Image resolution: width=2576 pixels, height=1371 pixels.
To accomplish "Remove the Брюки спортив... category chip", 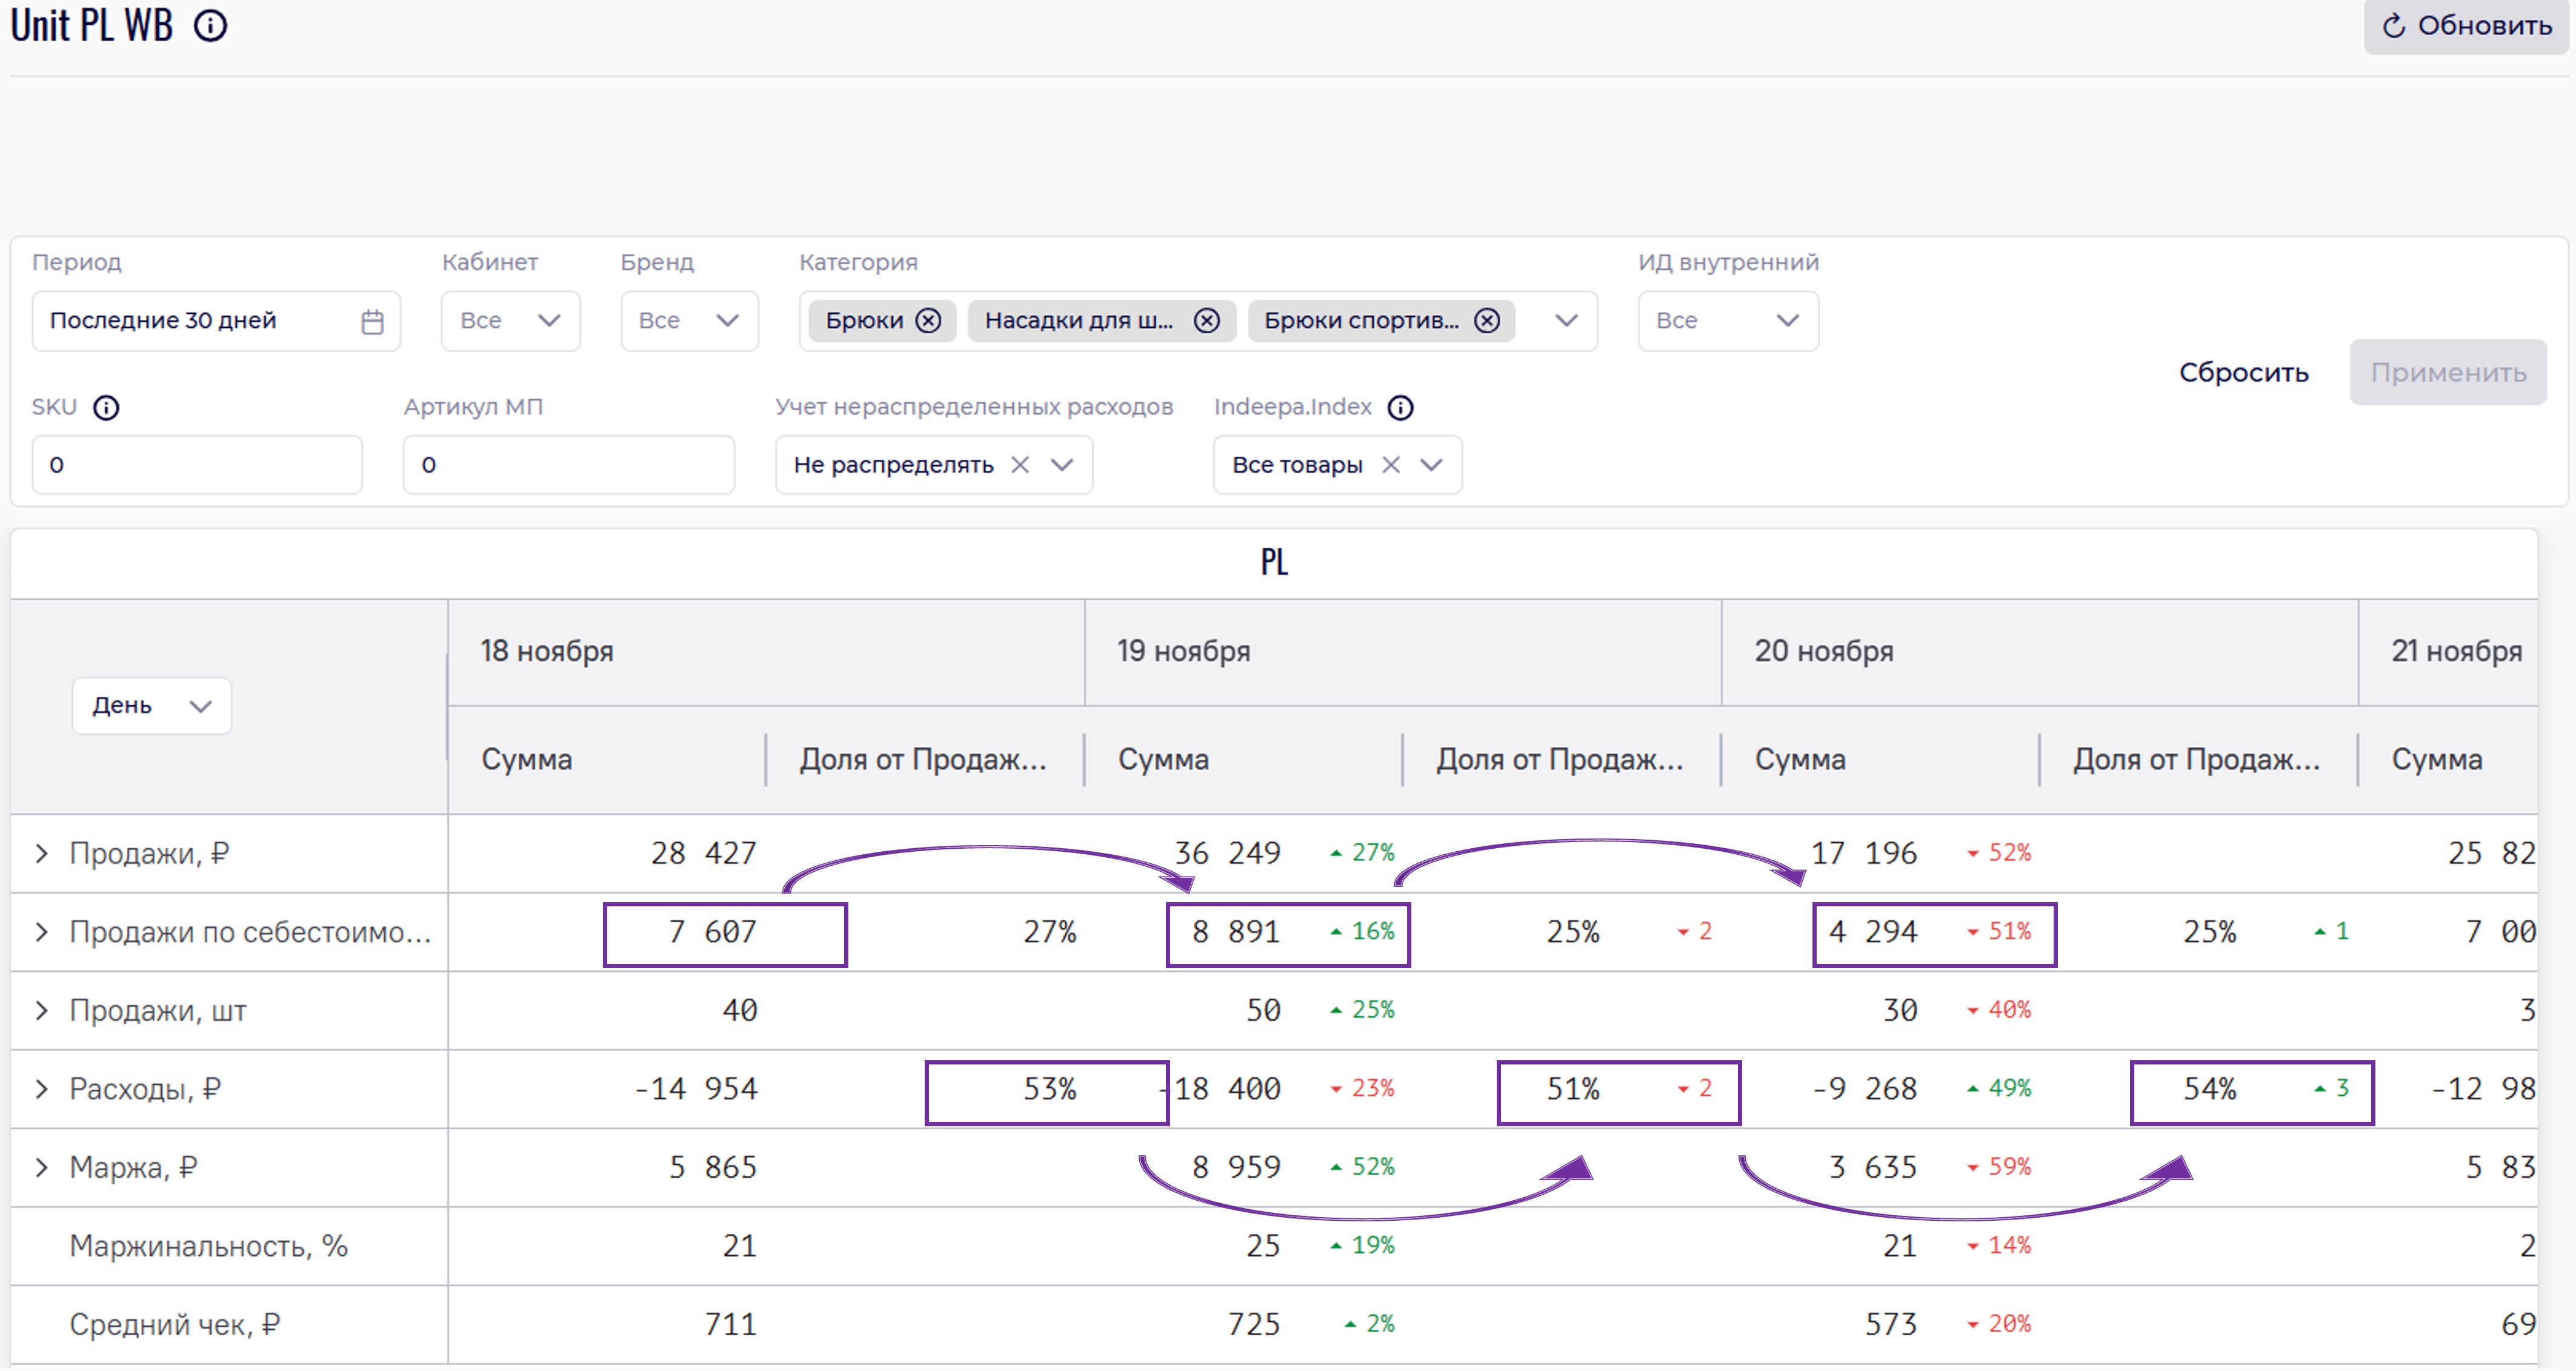I will pyautogui.click(x=1487, y=321).
